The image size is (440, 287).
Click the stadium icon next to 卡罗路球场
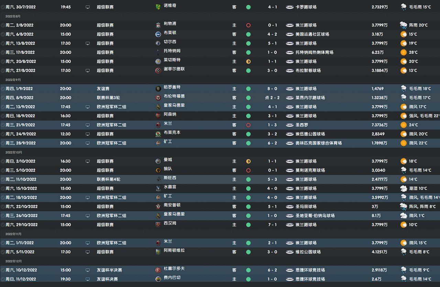tap(290, 7)
